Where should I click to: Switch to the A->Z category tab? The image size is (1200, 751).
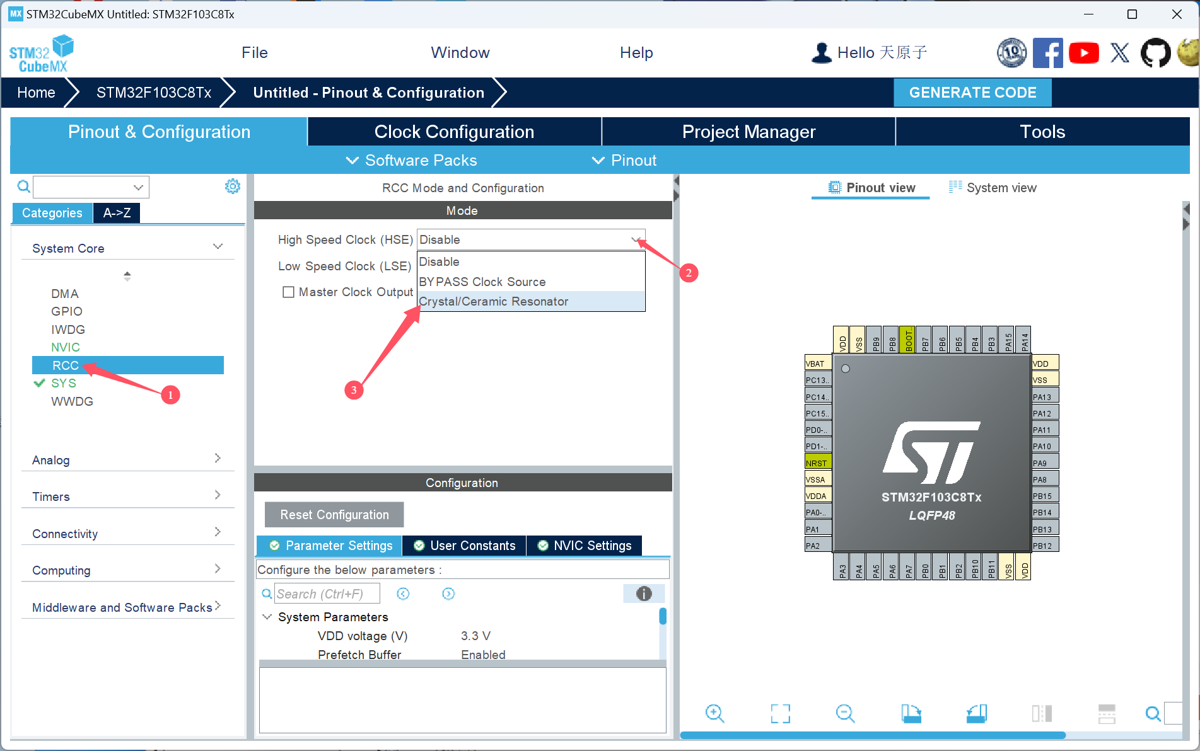116,213
